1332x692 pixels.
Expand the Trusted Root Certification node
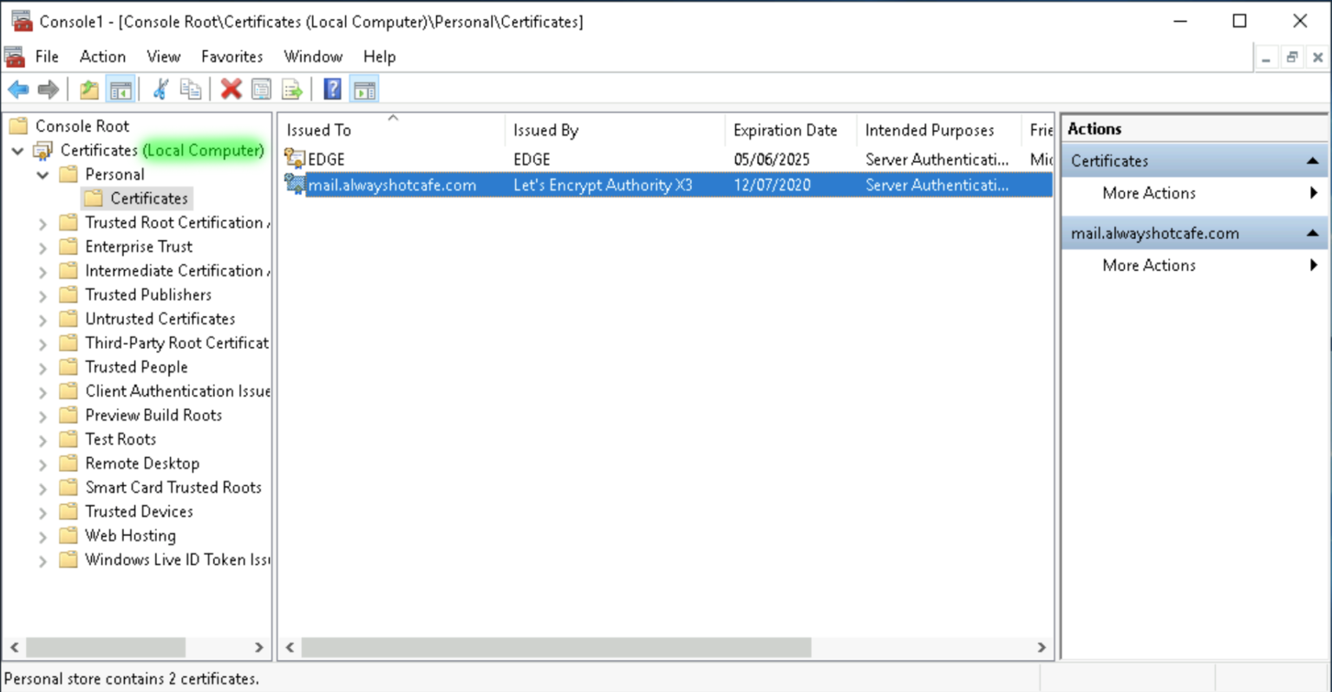click(x=42, y=223)
